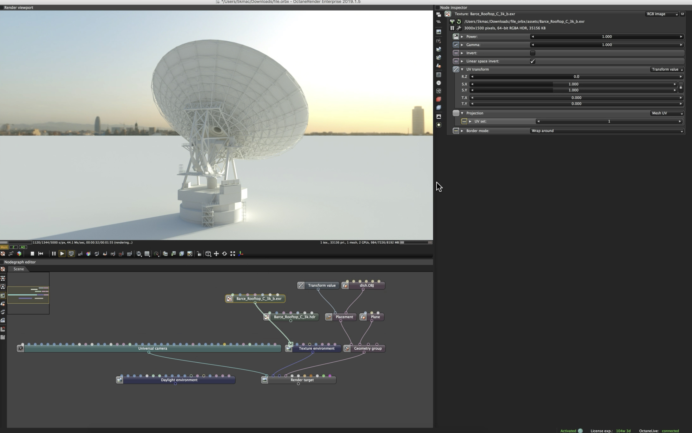The width and height of the screenshot is (692, 433).
Task: Switch to the Z render pass tab
Action: 13,247
